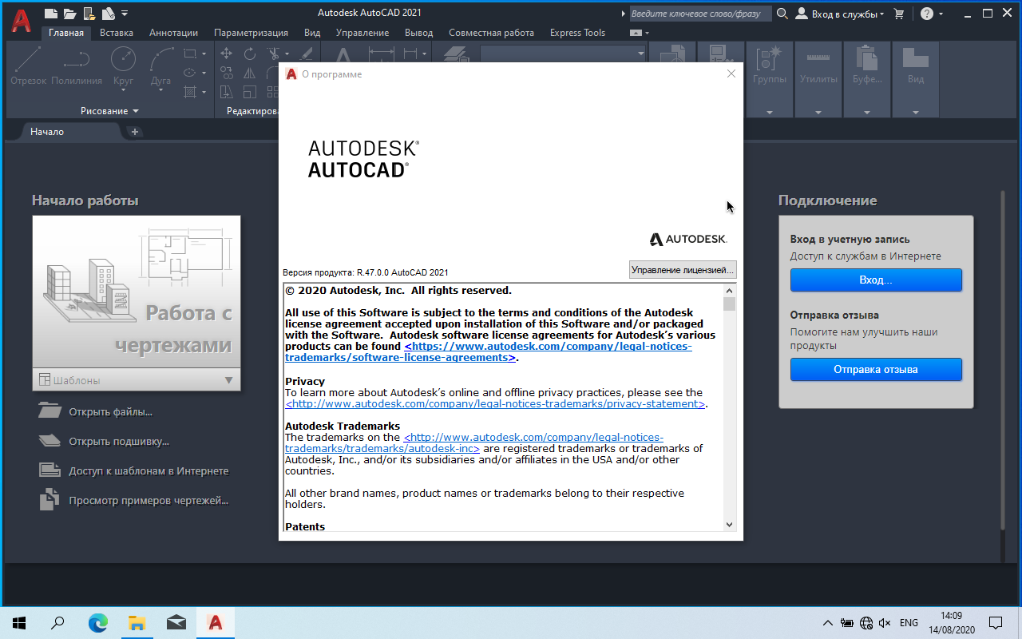Screen dimensions: 1022x639
Task: Open the Hatch tool dropdown arrow
Action: coord(204,92)
